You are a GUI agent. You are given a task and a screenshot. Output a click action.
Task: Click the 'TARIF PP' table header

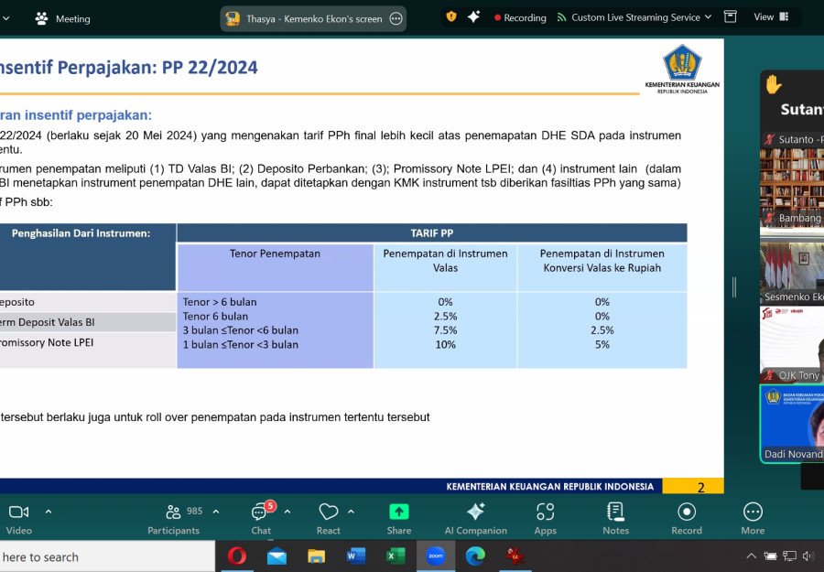(x=431, y=233)
